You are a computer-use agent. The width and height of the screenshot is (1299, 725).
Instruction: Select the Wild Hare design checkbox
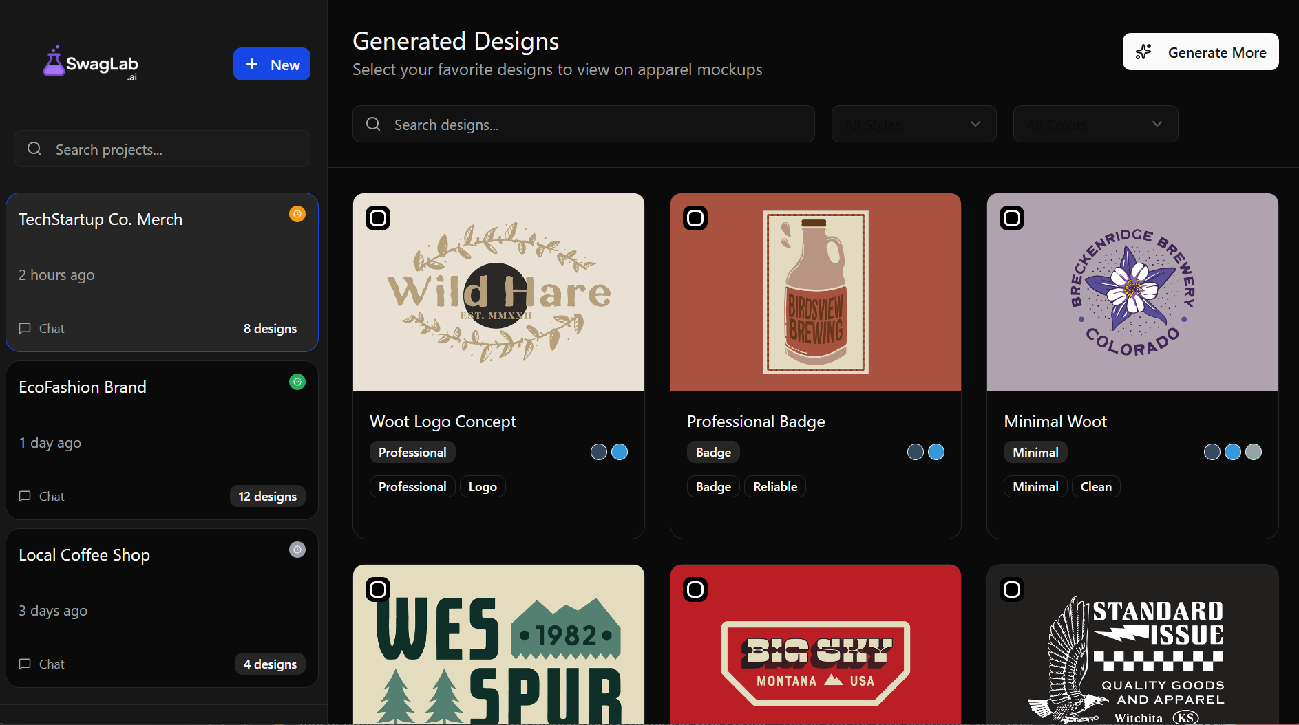tap(378, 218)
